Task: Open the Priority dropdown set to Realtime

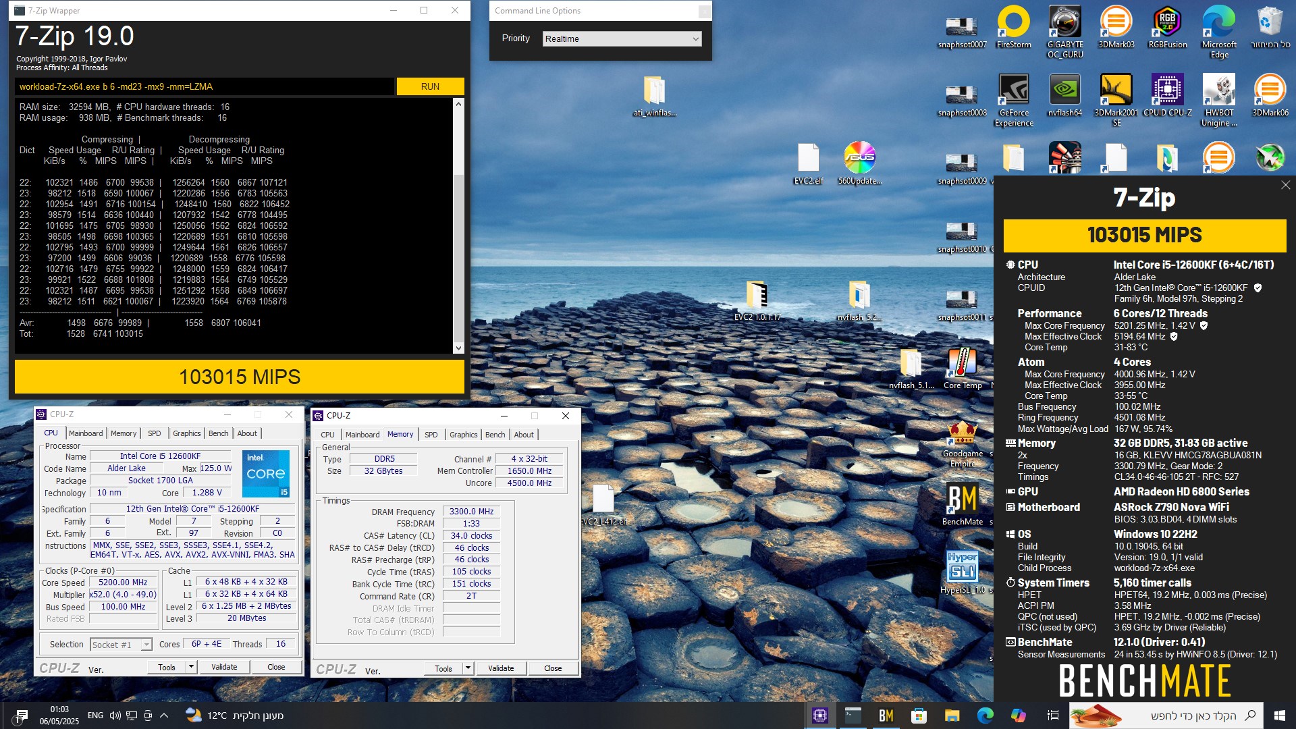Action: click(622, 38)
